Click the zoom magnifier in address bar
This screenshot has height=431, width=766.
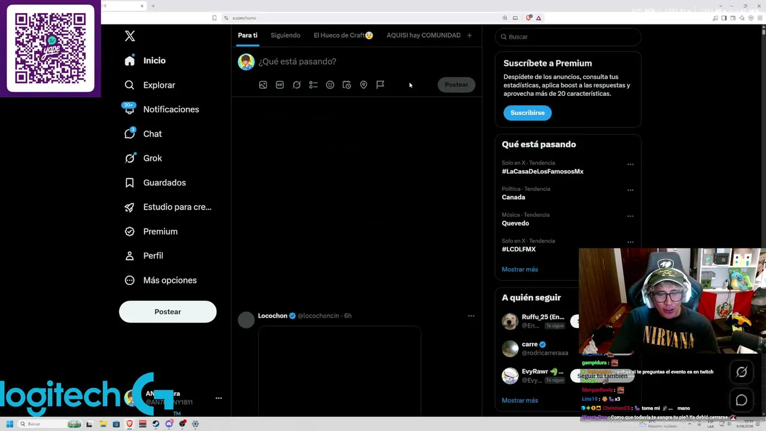click(505, 18)
